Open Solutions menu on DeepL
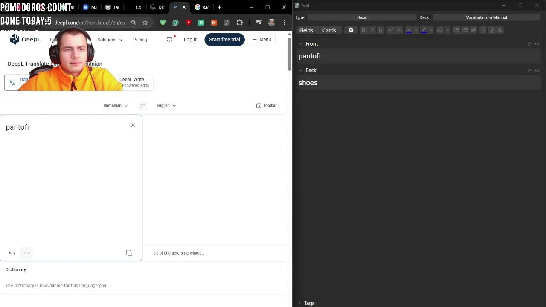Image resolution: width=546 pixels, height=307 pixels. coord(110,40)
